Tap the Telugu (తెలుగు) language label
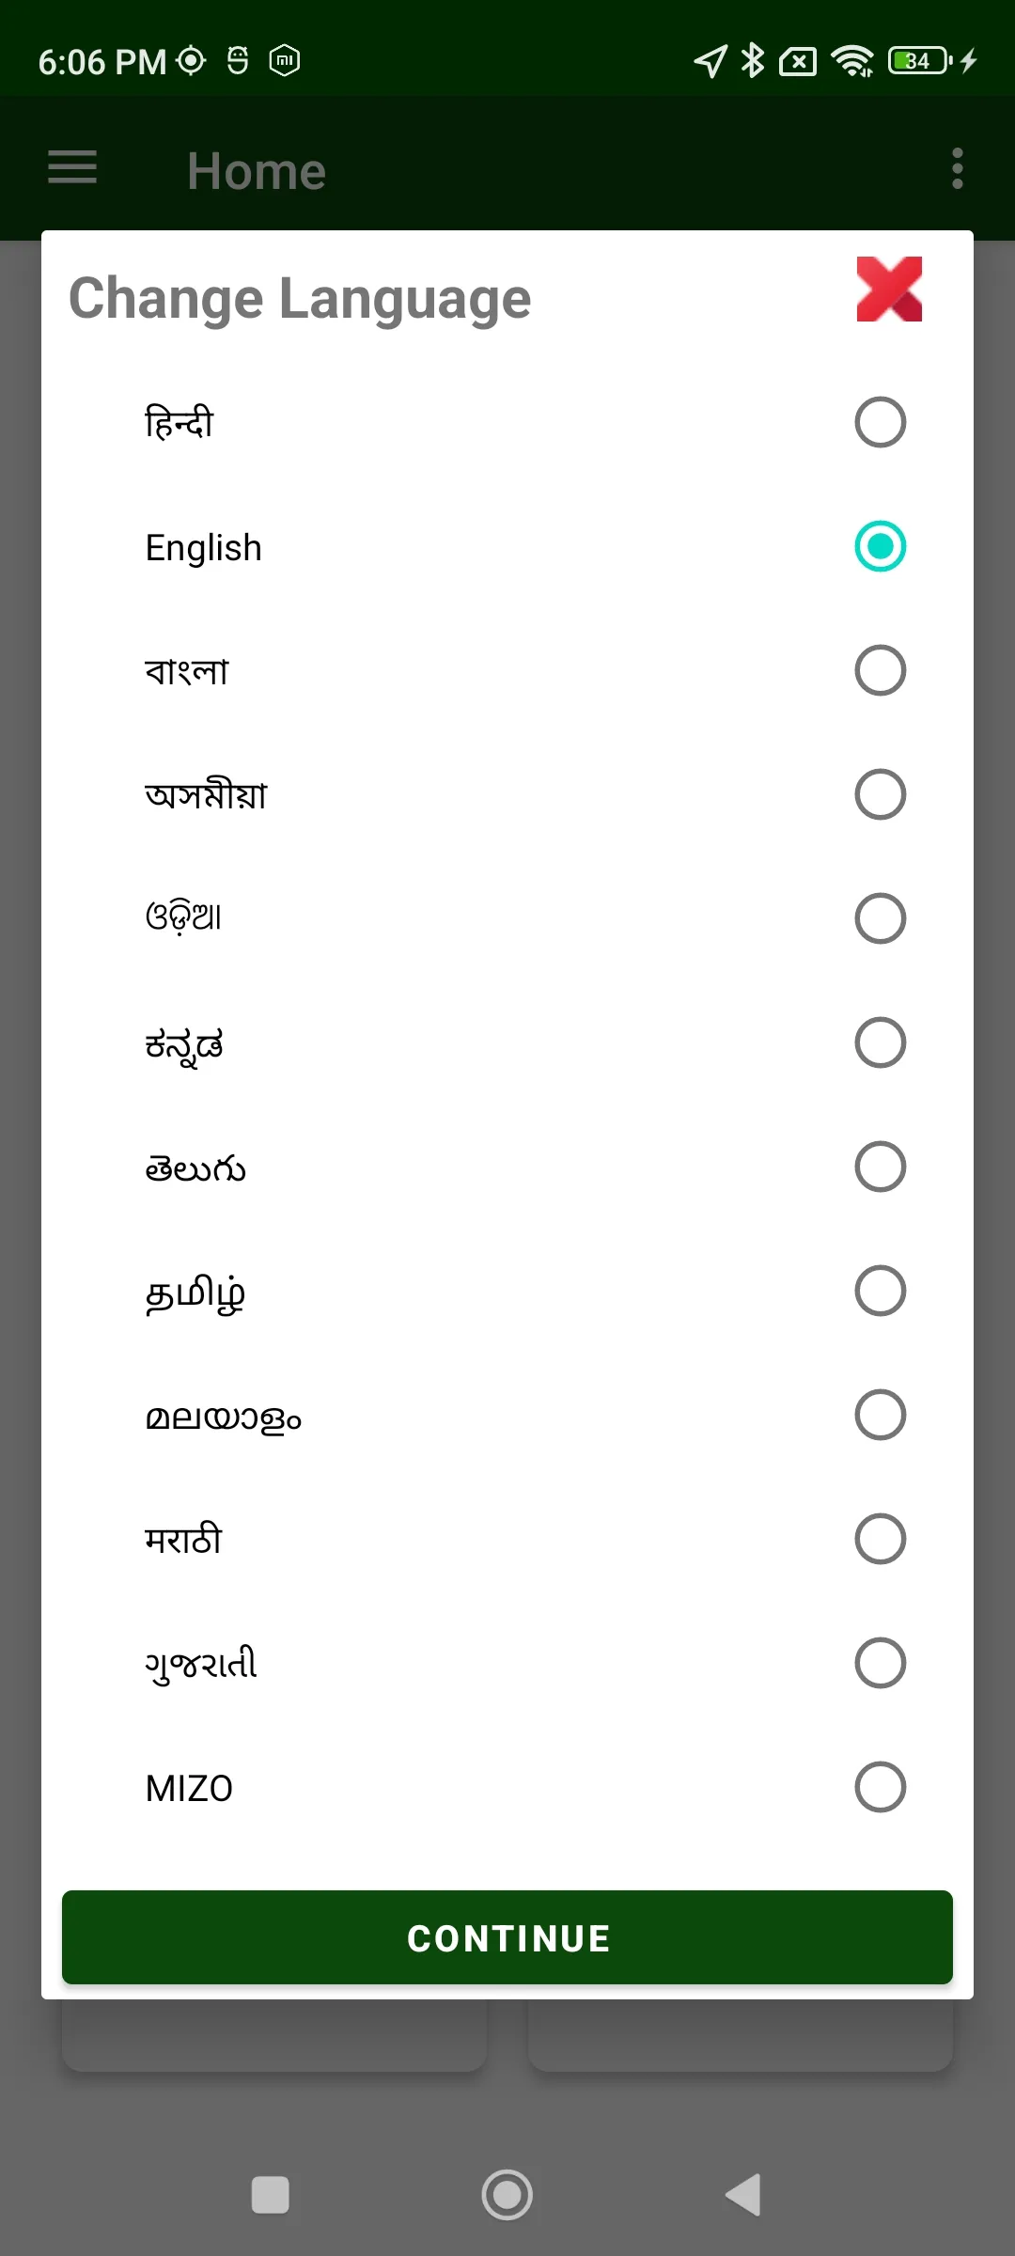The width and height of the screenshot is (1015, 2256). 195,1167
